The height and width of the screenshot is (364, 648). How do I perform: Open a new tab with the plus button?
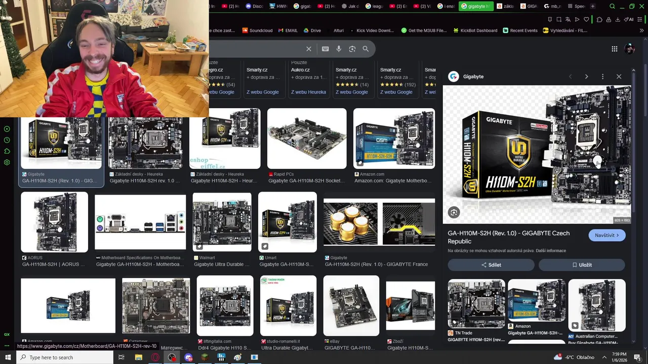click(593, 6)
